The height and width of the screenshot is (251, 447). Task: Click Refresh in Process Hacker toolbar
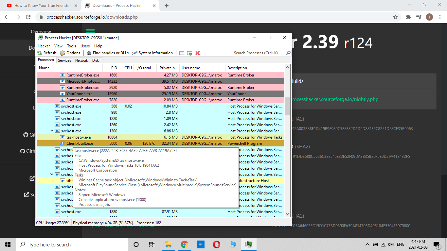pos(46,53)
